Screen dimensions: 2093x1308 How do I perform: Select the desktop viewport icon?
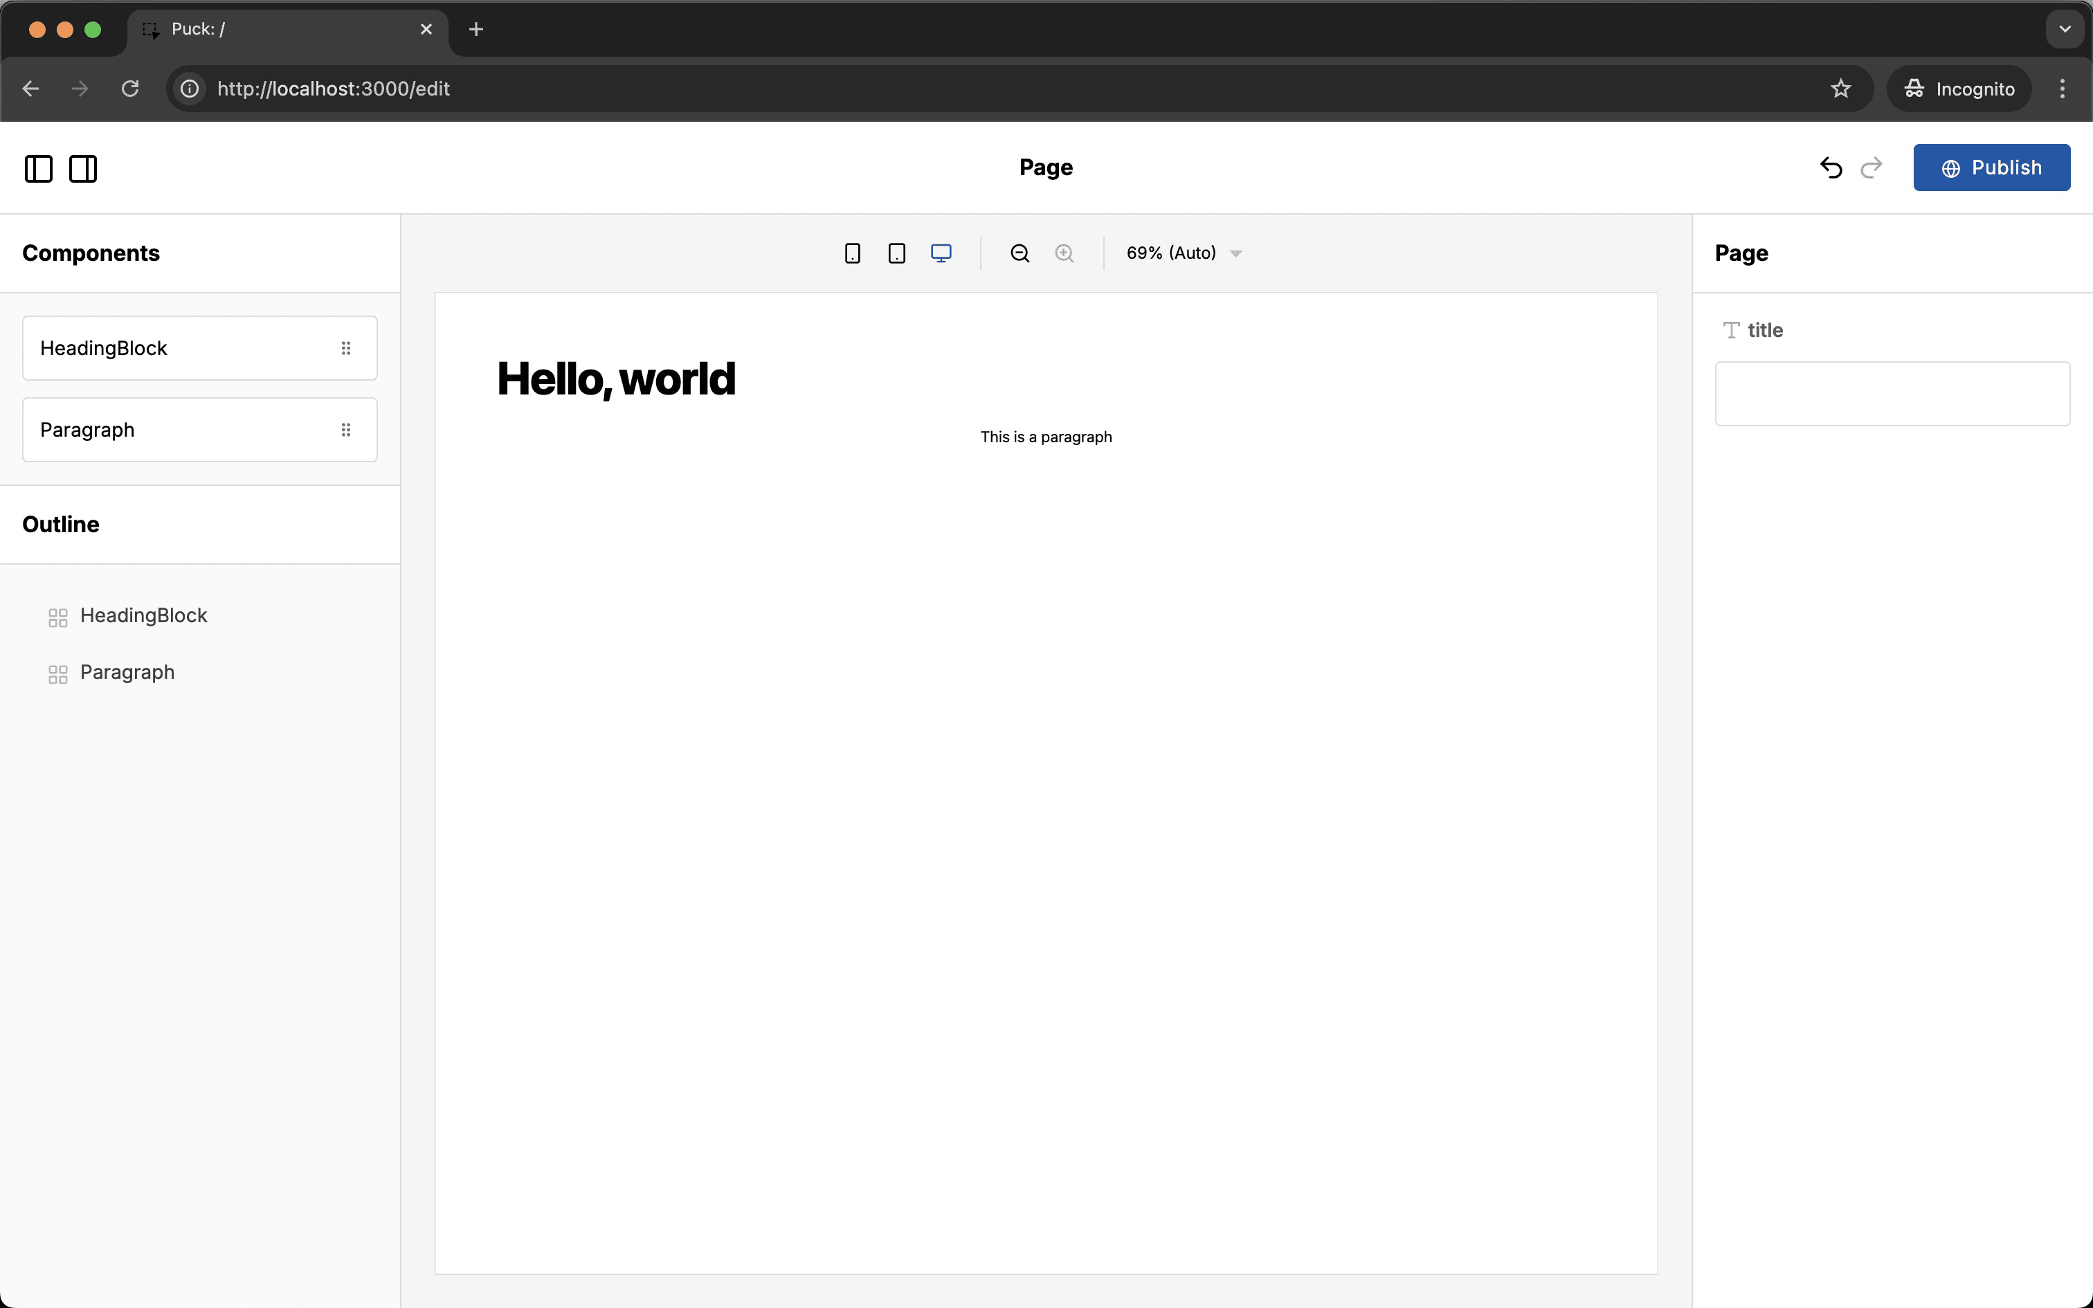[941, 253]
